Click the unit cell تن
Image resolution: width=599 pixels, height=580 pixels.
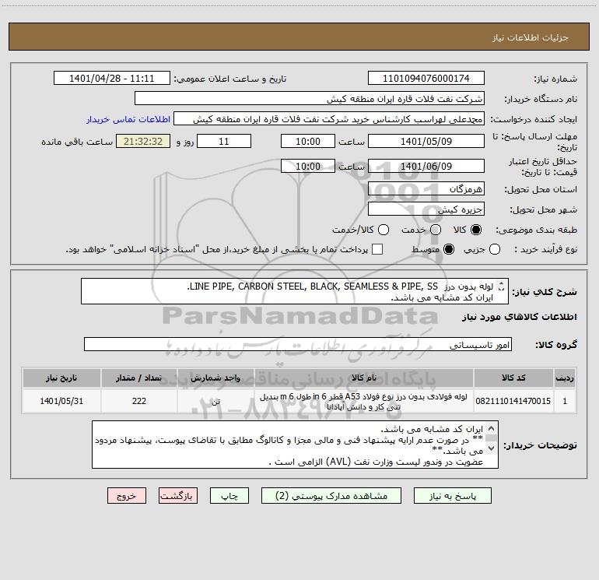215,401
